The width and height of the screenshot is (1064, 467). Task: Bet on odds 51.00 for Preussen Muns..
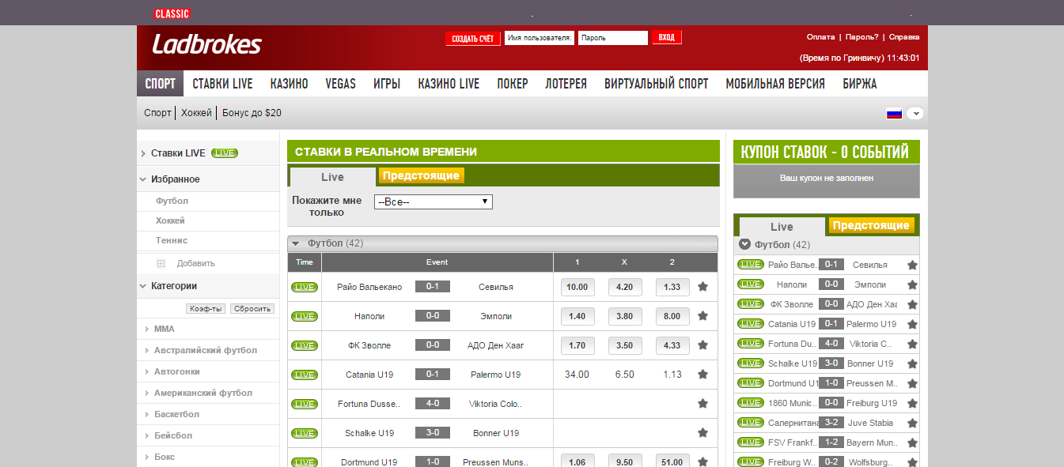click(x=672, y=462)
